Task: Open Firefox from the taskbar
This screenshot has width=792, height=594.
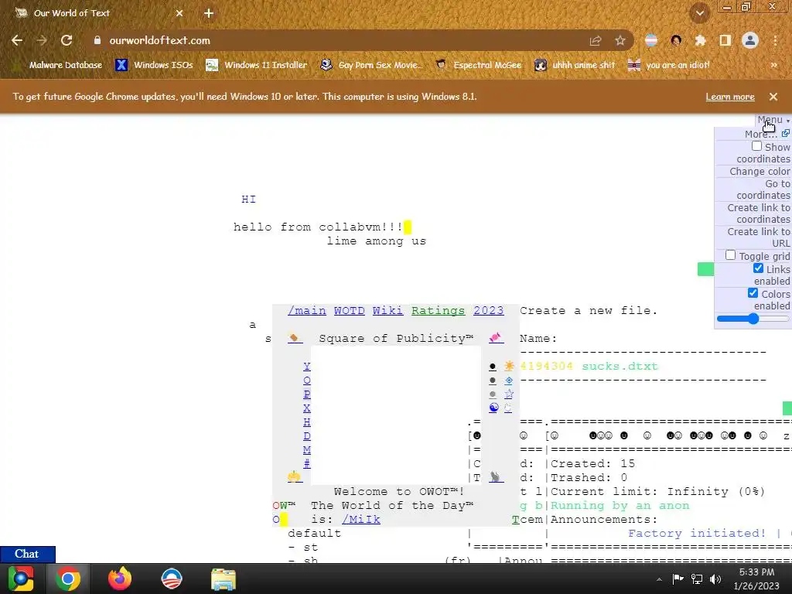Action: click(x=120, y=579)
